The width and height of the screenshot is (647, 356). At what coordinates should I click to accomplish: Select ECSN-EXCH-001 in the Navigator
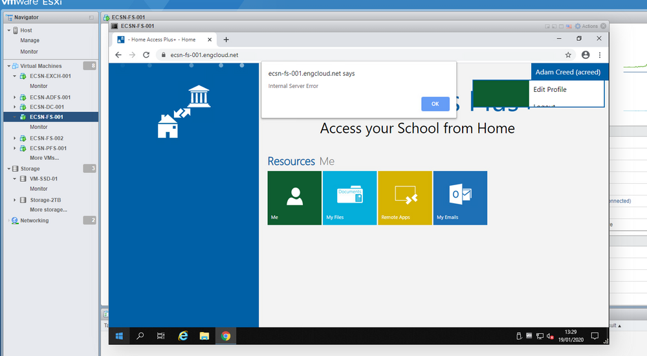[50, 76]
